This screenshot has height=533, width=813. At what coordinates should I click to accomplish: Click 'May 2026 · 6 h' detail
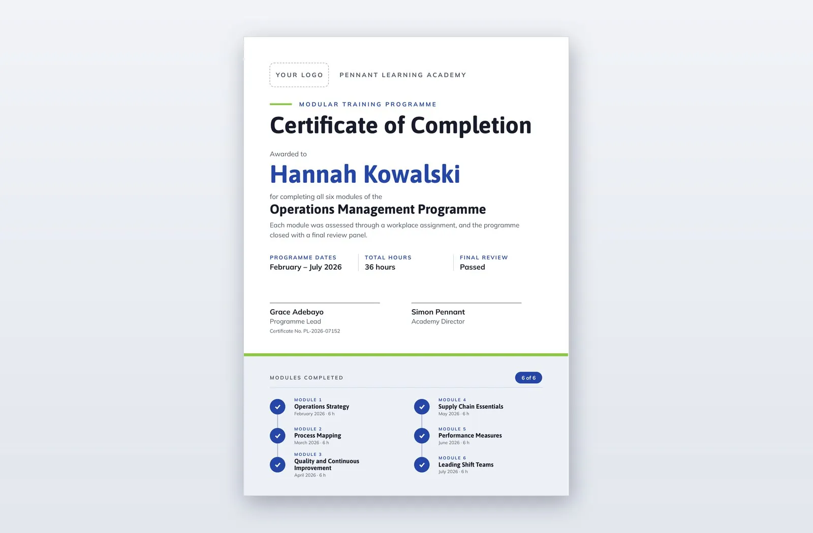[454, 414]
